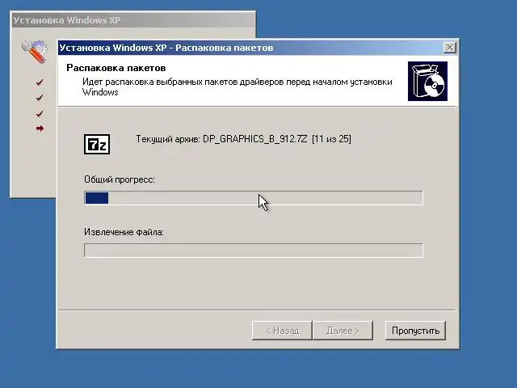Click the background Установка Windows XP title bar
The image size is (517, 388).
[x=132, y=20]
